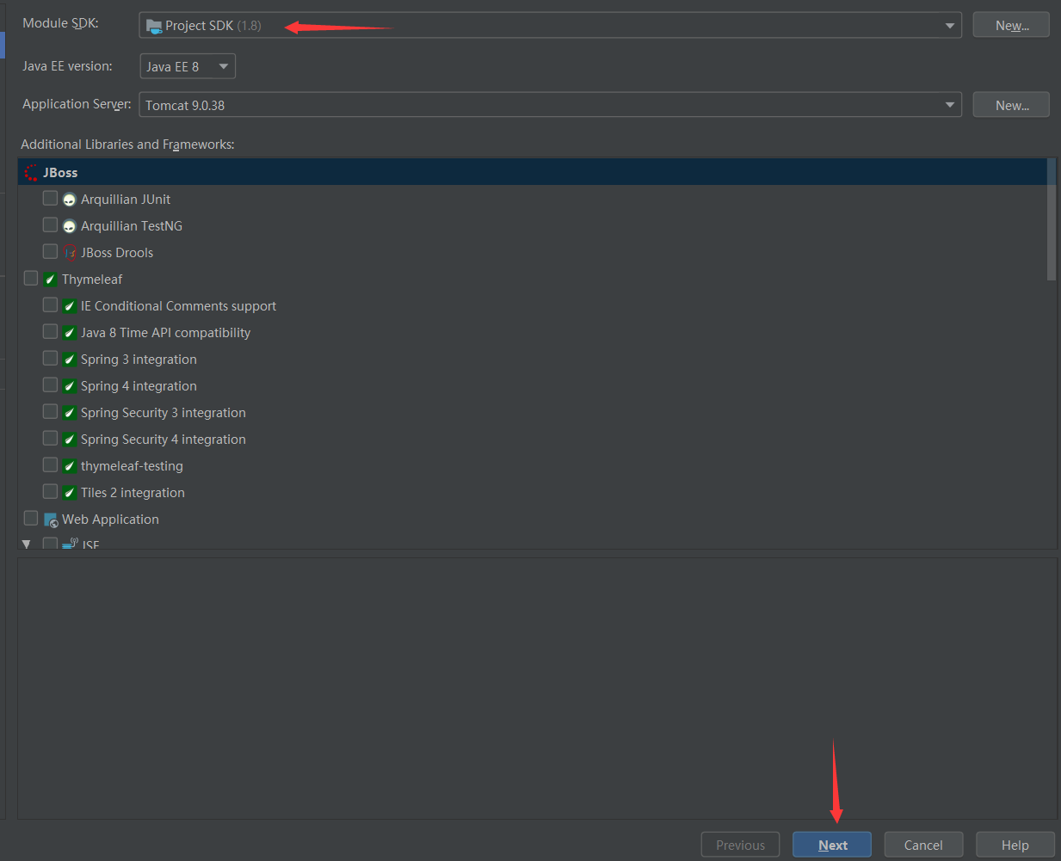This screenshot has height=861, width=1061.
Task: Enable the Arquillian JUnit checkbox
Action: [x=50, y=199]
